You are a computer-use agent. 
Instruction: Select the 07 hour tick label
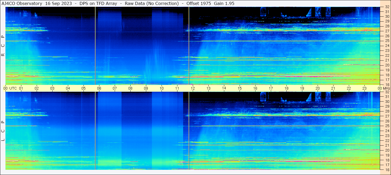point(115,88)
